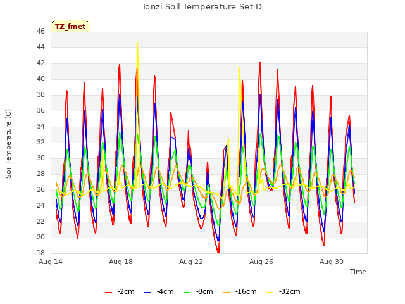Click the 30 y-axis tick label

coord(40,158)
